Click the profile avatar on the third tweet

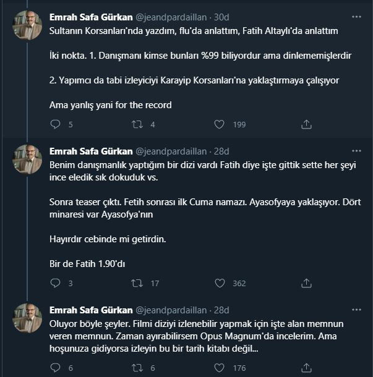pos(27,317)
